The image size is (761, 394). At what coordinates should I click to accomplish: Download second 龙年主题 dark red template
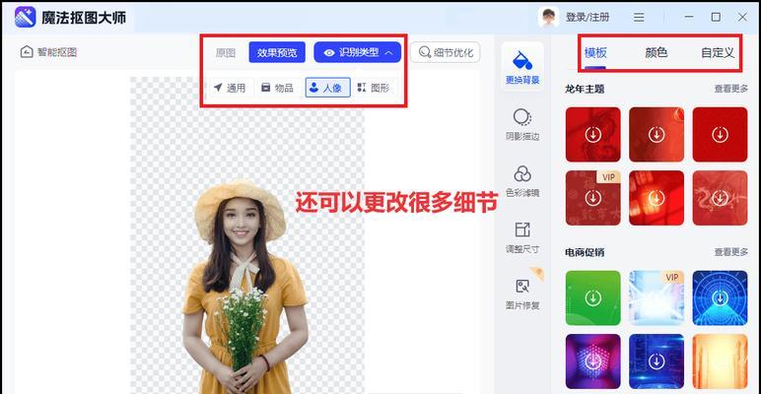(657, 134)
